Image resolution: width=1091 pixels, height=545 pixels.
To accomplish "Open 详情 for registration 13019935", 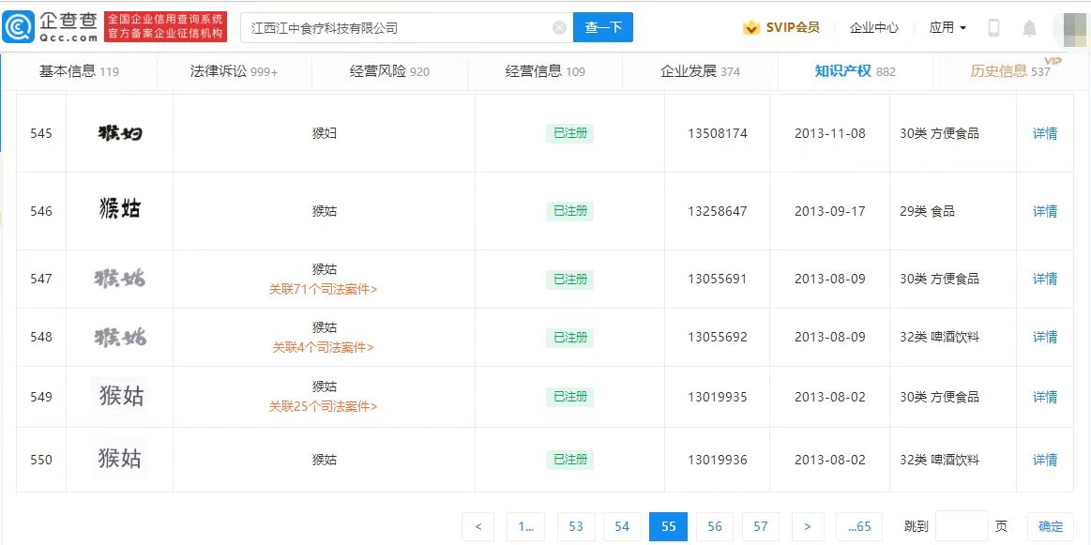I will click(1044, 397).
